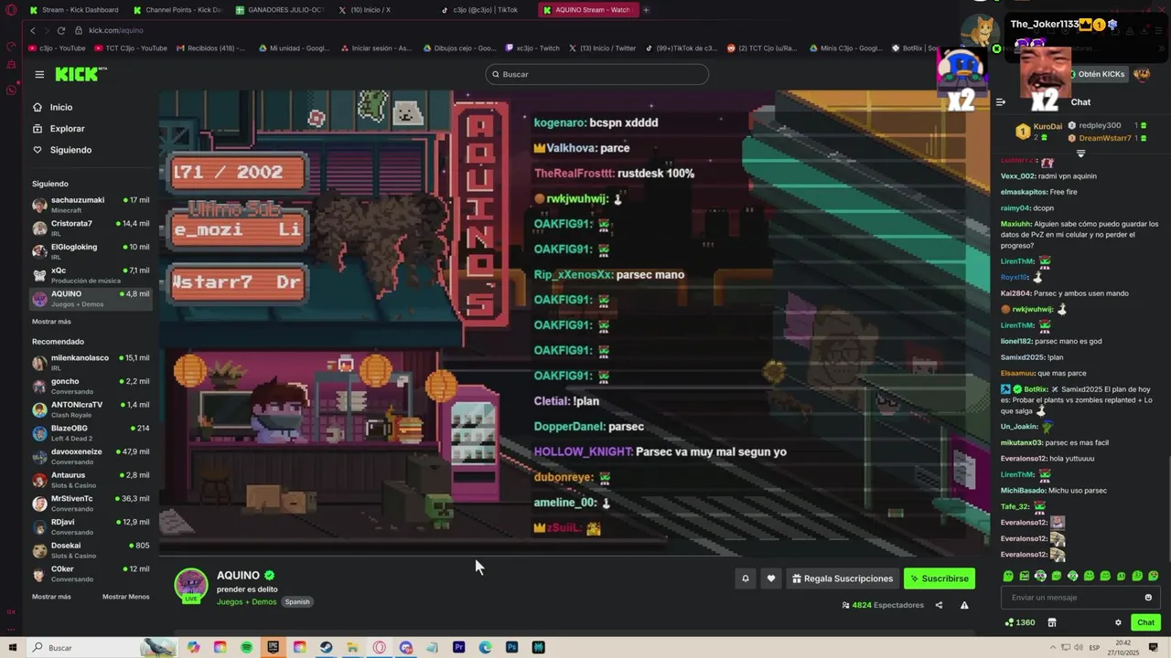This screenshot has width=1171, height=658.
Task: Open xQc channel in following list
Action: [91, 275]
